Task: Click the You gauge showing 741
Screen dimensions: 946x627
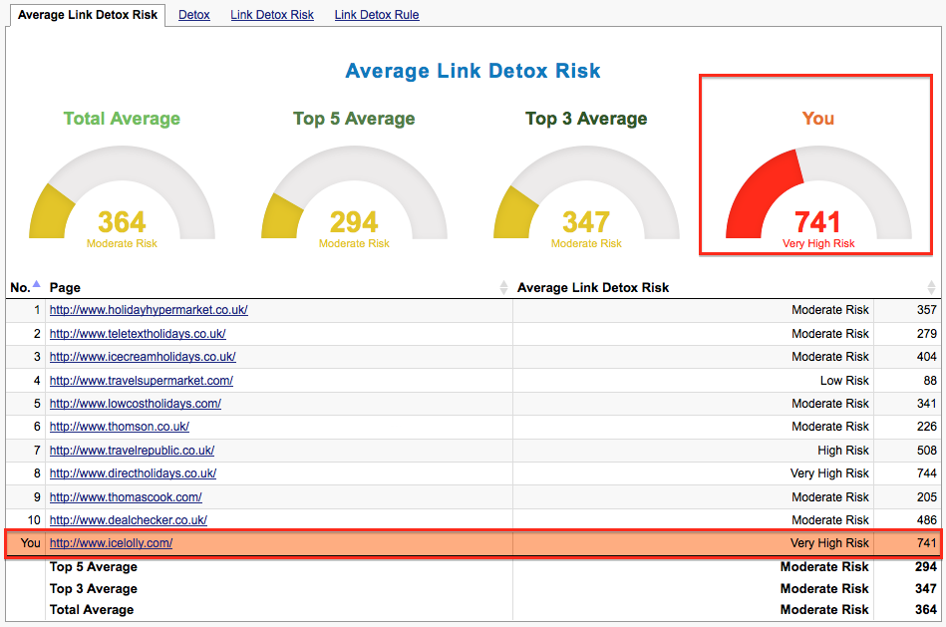Action: [x=818, y=194]
